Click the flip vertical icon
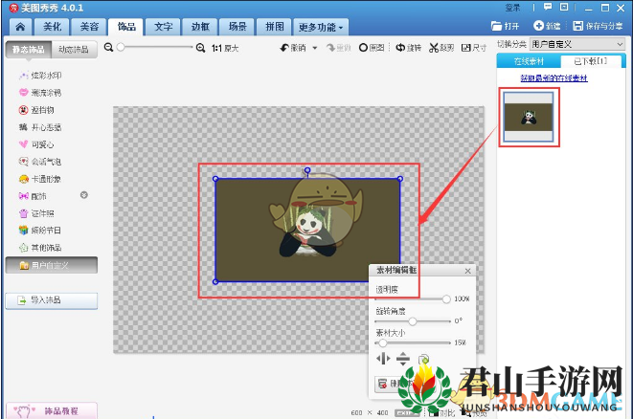 click(403, 359)
